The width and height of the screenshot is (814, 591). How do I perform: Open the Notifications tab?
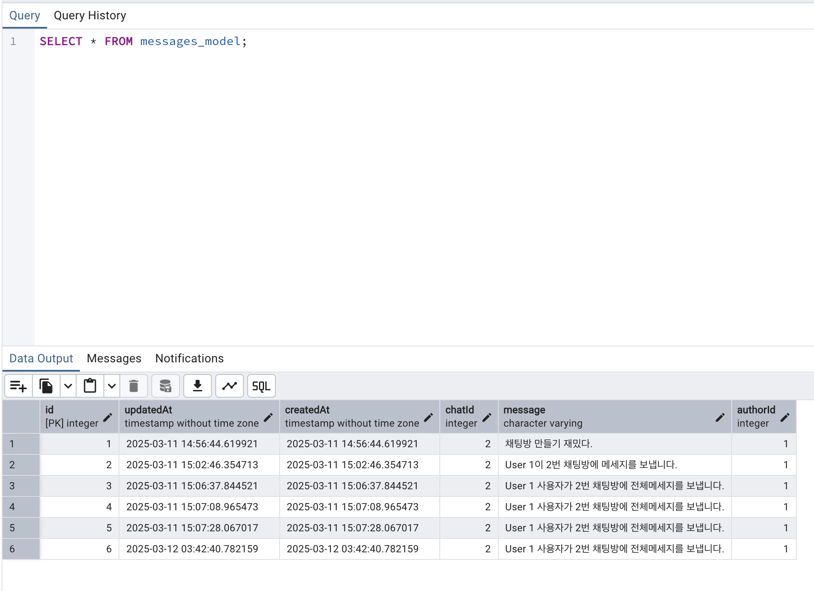point(189,359)
